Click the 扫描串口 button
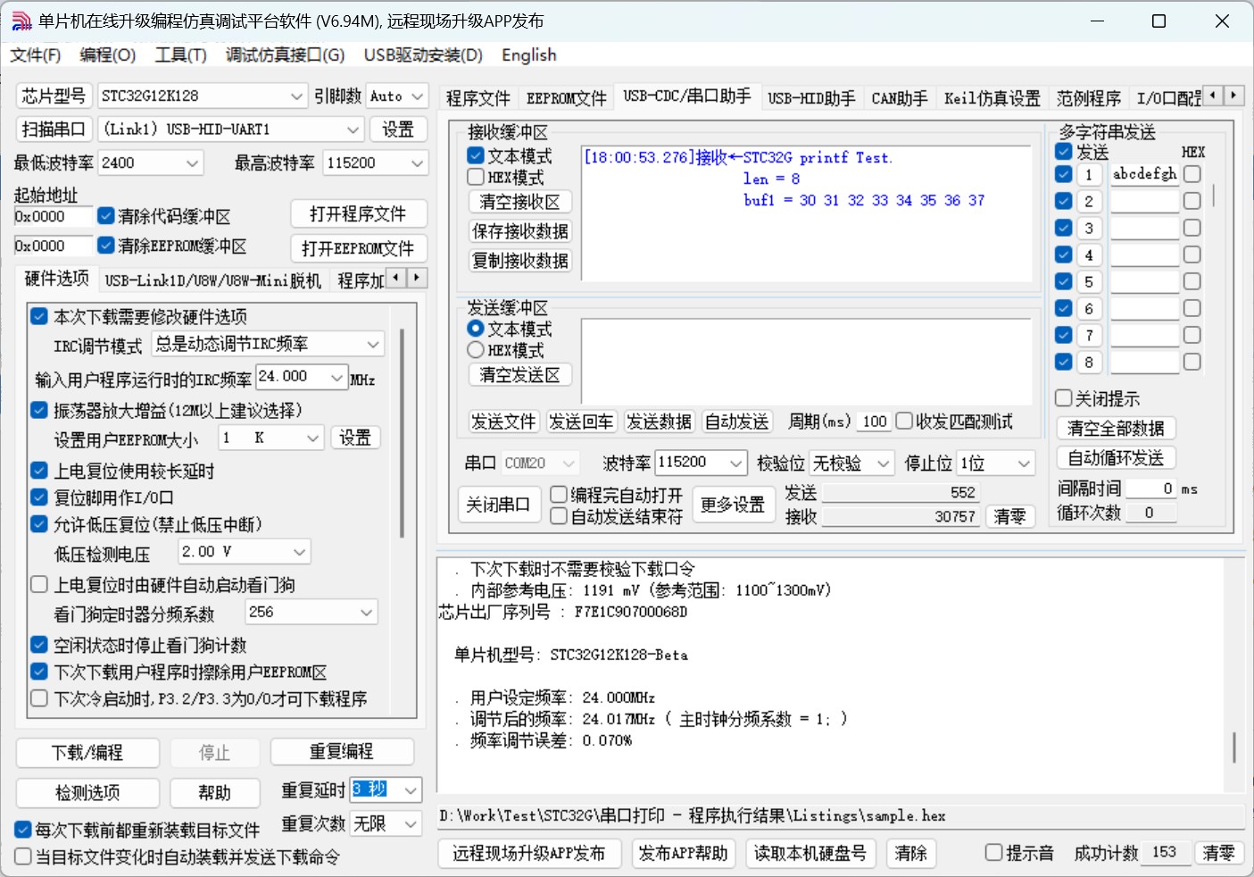 pos(54,129)
